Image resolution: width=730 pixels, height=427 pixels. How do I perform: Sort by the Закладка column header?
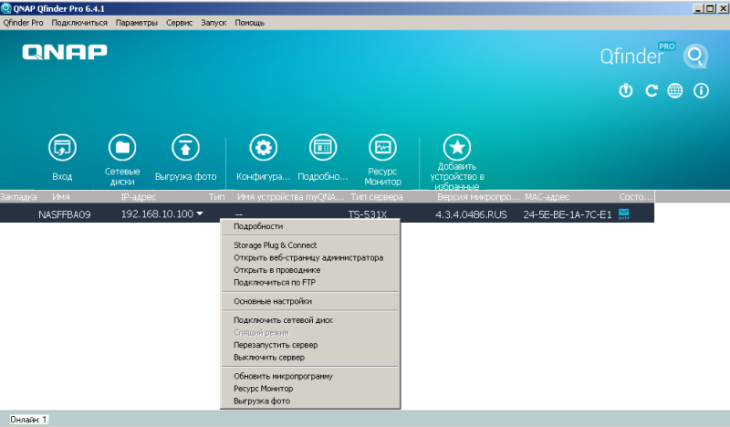coord(18,197)
